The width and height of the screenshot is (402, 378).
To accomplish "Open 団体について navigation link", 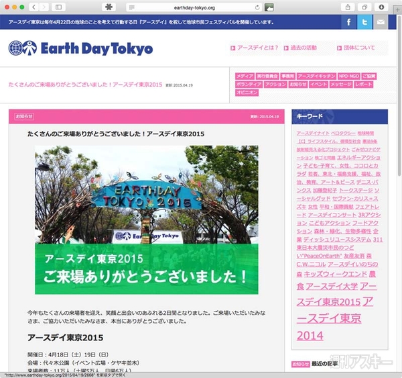I will (x=356, y=48).
